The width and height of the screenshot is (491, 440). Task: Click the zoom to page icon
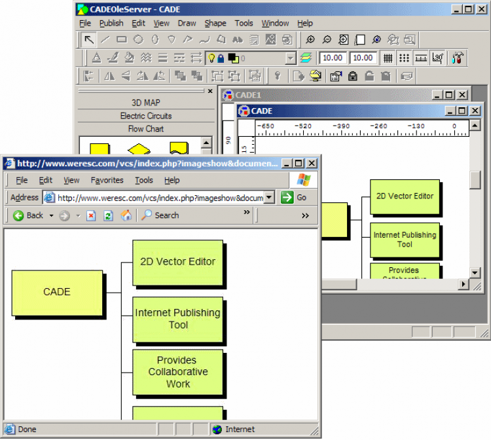[x=360, y=40]
